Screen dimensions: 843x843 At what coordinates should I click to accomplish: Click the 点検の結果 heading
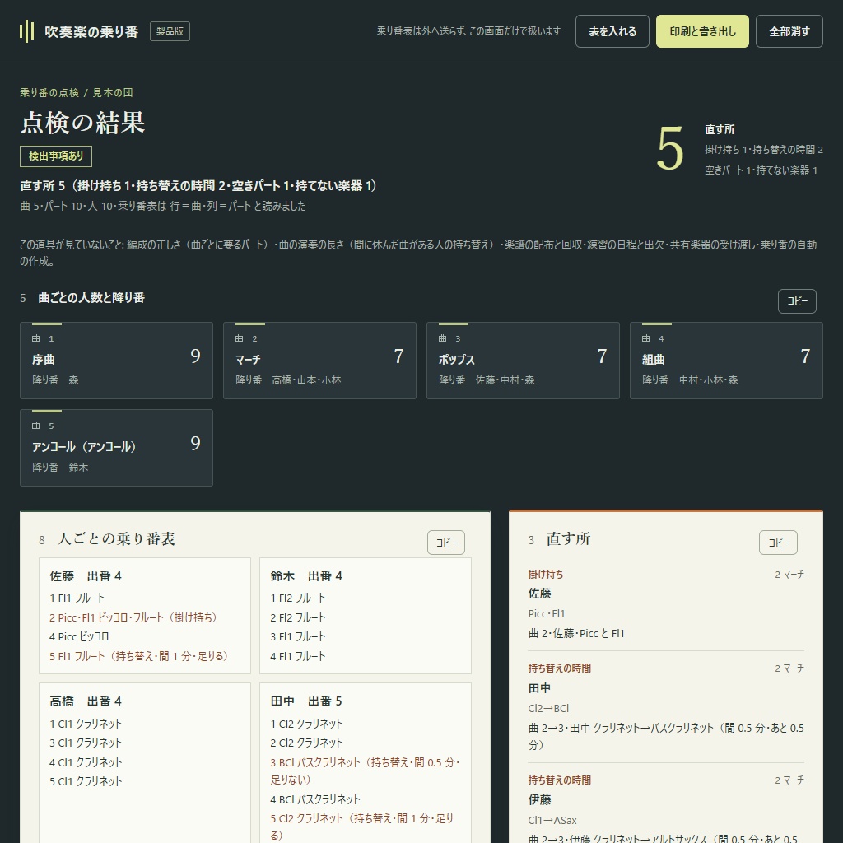pos(83,123)
